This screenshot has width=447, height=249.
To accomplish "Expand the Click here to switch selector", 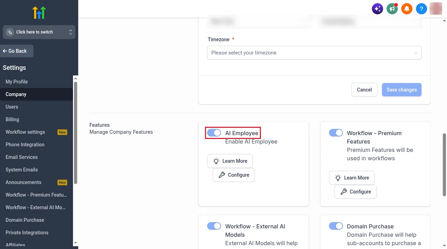I will pyautogui.click(x=39, y=32).
